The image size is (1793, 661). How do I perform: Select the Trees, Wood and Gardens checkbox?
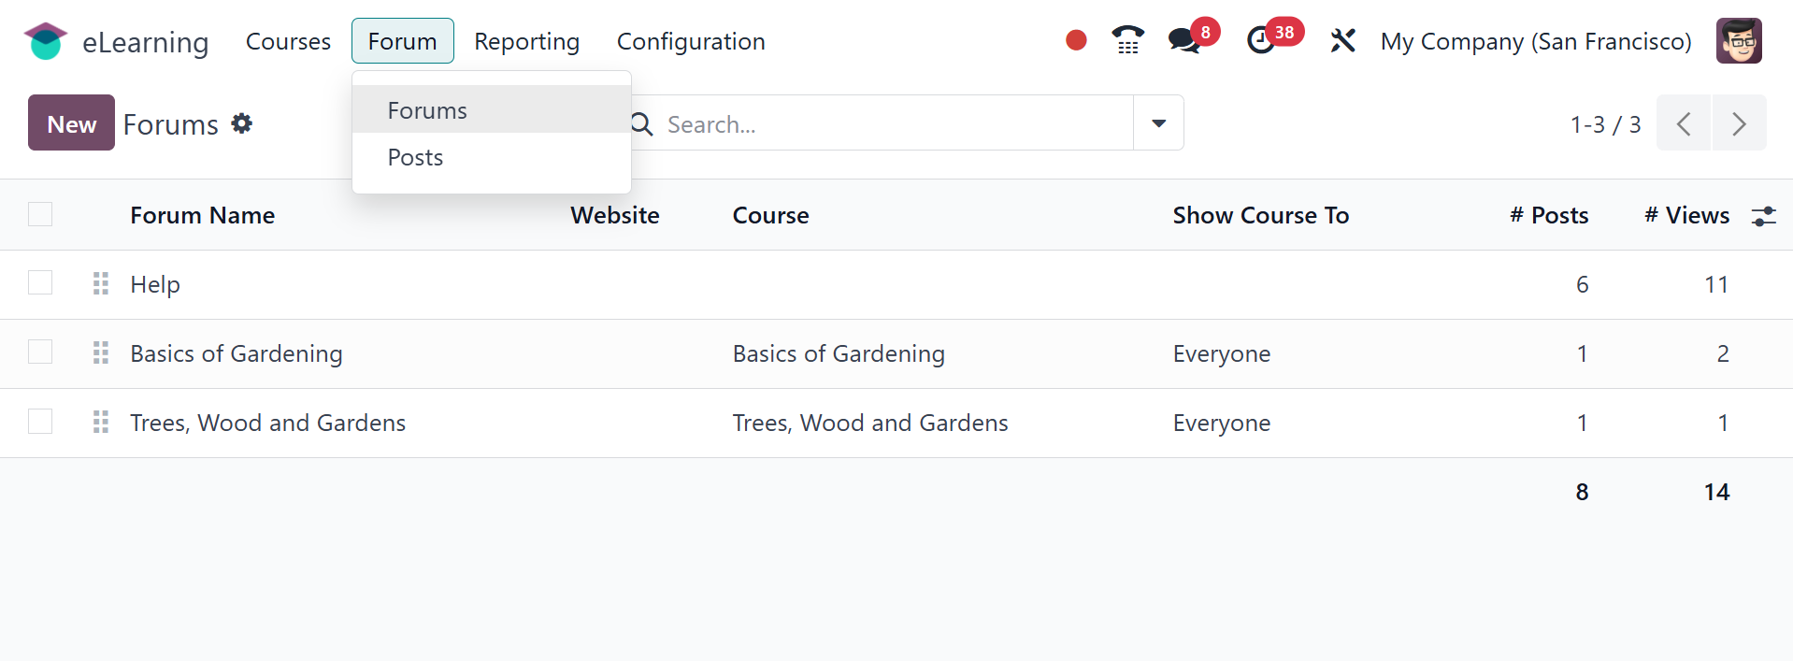(40, 422)
